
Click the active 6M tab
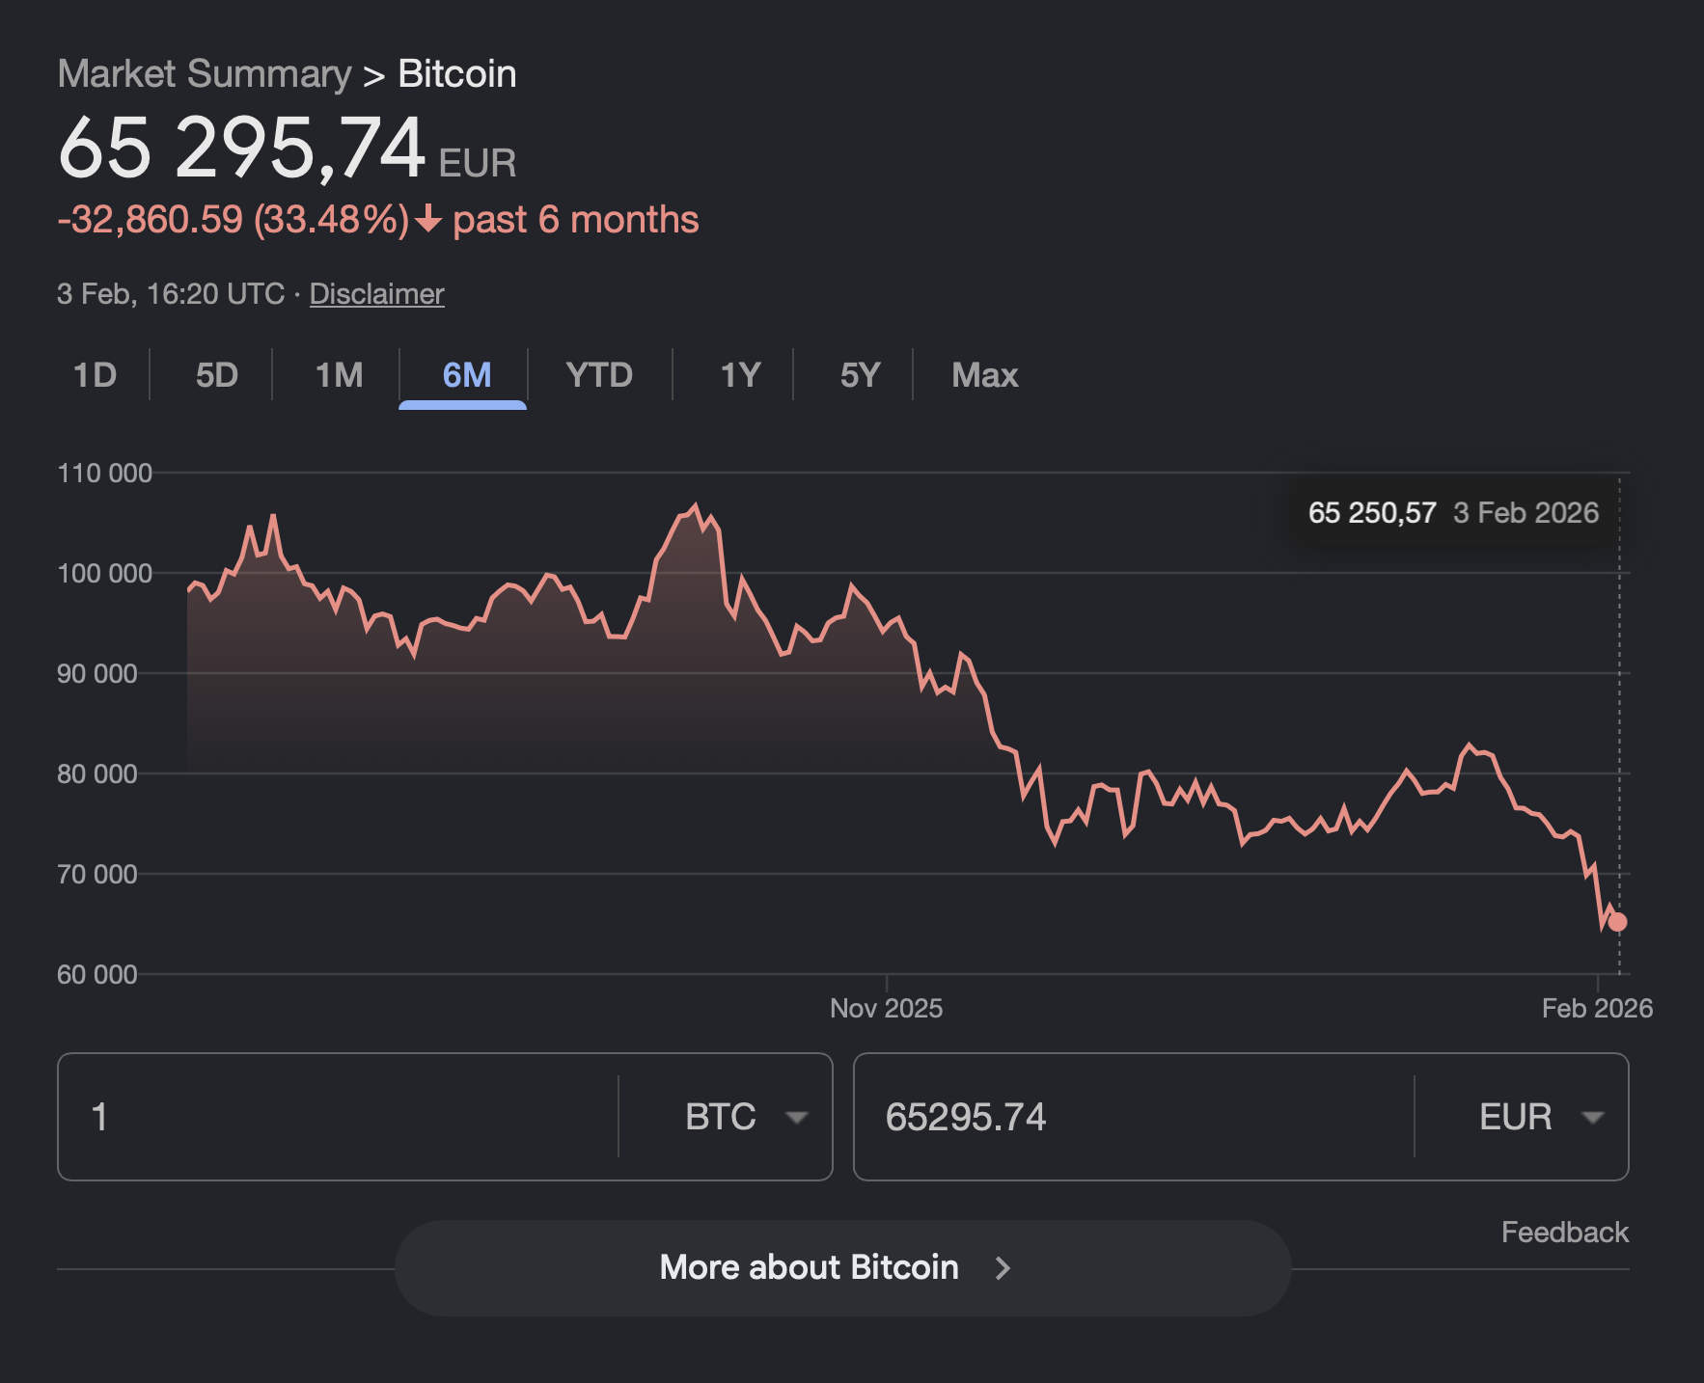coord(466,374)
